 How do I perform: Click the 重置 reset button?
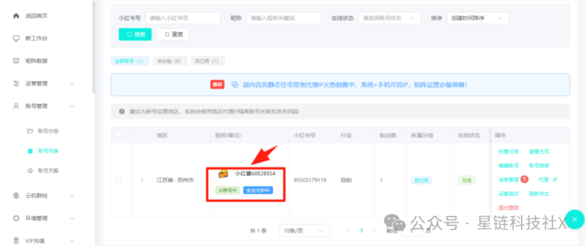173,34
